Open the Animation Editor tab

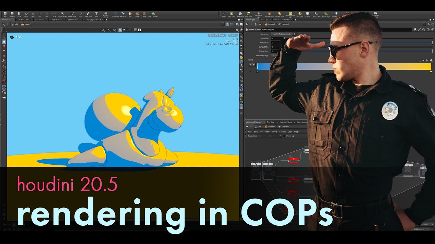(x=23, y=20)
